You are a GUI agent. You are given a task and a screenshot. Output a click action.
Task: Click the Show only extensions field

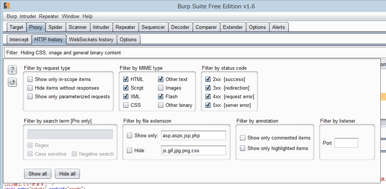tap(193, 136)
